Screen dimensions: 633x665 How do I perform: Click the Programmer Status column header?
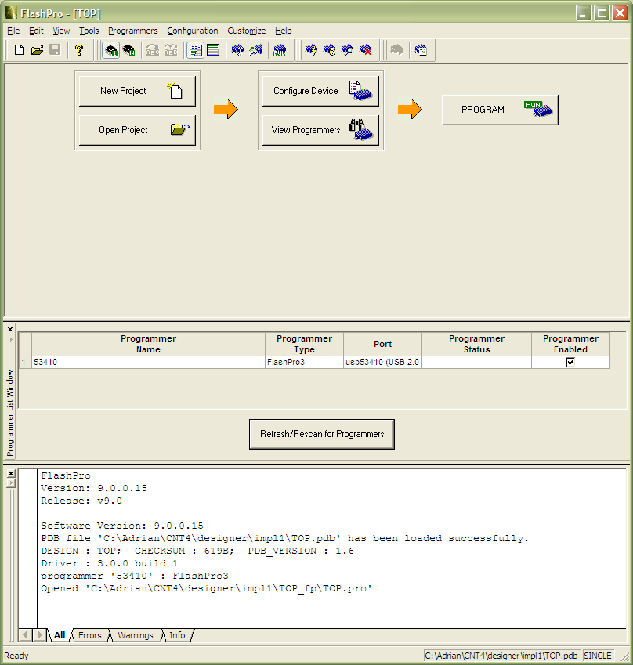coord(476,344)
